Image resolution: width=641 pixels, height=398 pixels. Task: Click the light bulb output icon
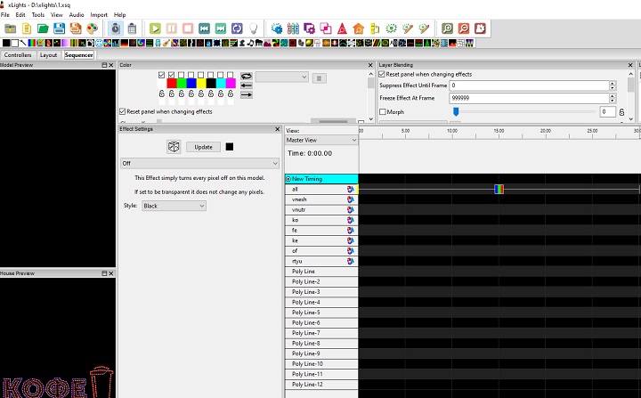tap(253, 28)
